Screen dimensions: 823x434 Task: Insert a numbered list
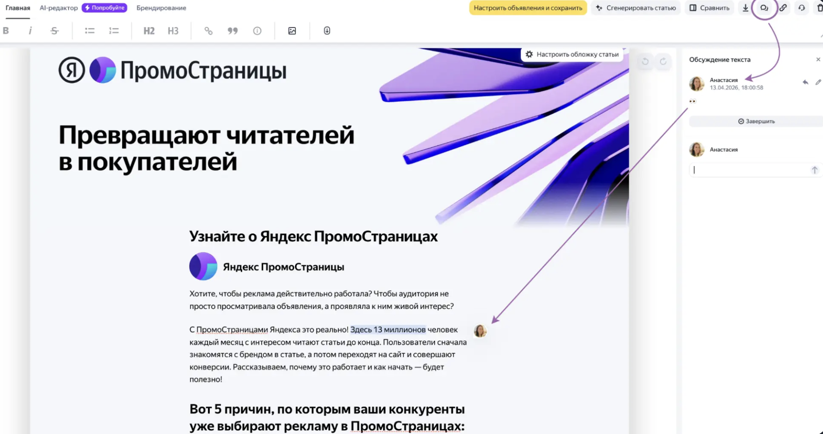pos(114,31)
